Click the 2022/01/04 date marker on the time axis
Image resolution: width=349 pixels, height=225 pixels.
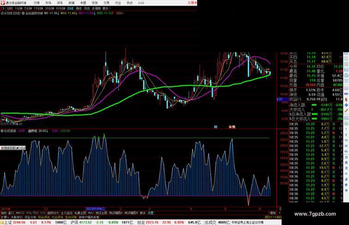pos(95,209)
